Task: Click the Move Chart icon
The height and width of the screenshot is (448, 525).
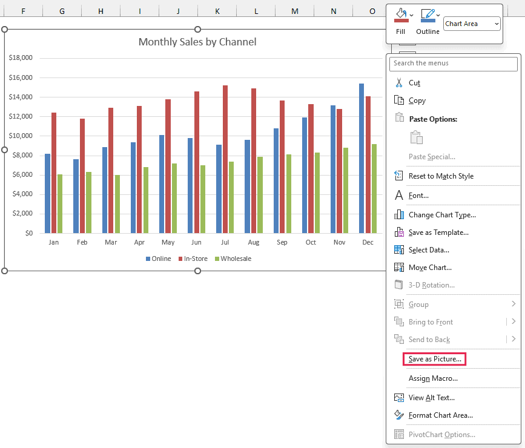Action: click(x=399, y=267)
